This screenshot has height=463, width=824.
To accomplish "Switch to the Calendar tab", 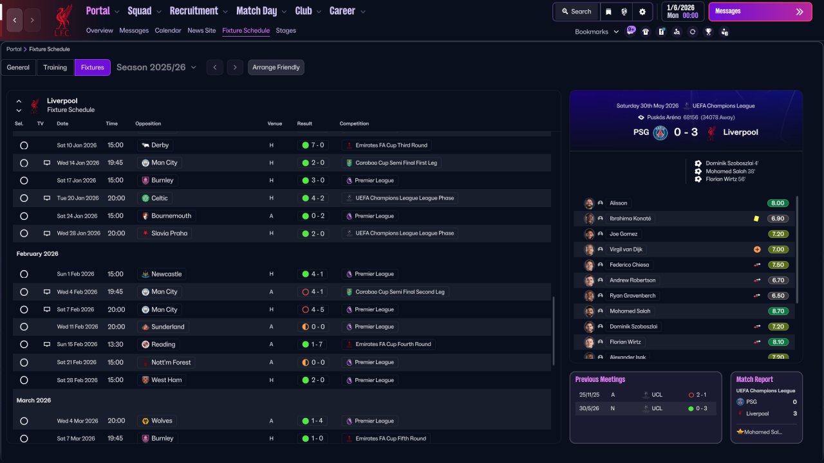I will pyautogui.click(x=168, y=31).
